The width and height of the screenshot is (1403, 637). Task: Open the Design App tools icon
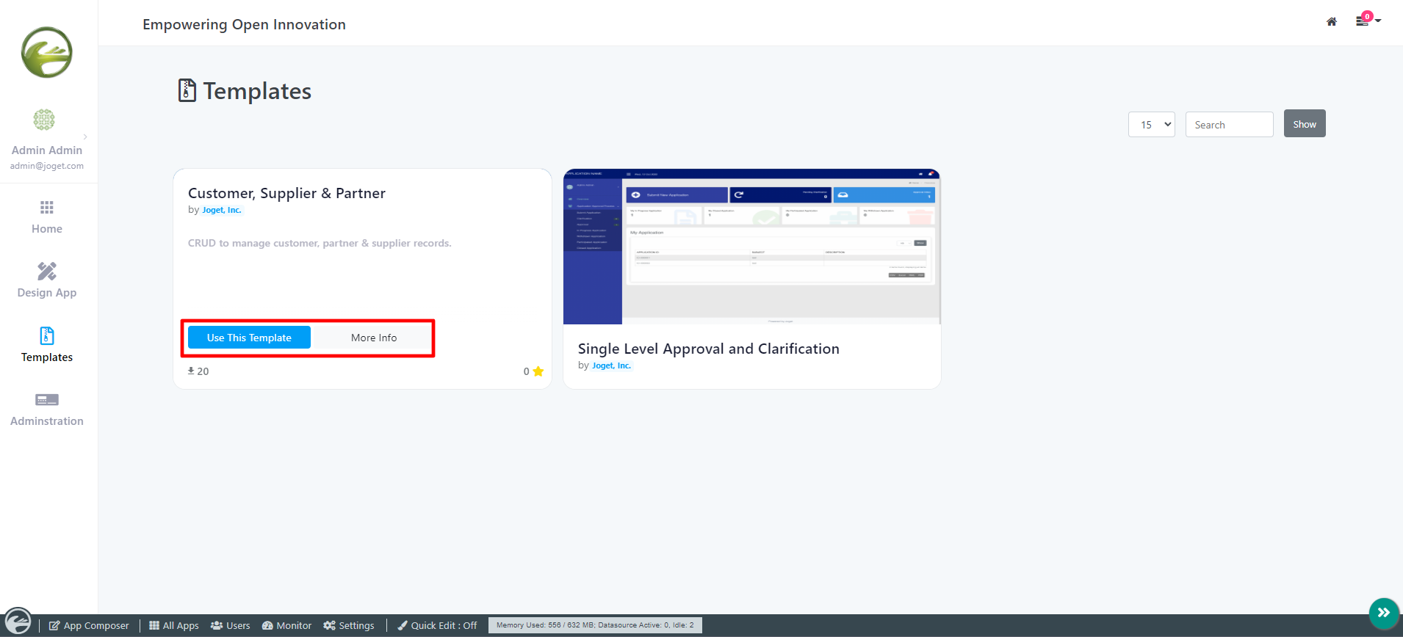pyautogui.click(x=47, y=271)
